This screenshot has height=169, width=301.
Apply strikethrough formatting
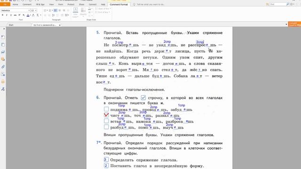[15, 15]
